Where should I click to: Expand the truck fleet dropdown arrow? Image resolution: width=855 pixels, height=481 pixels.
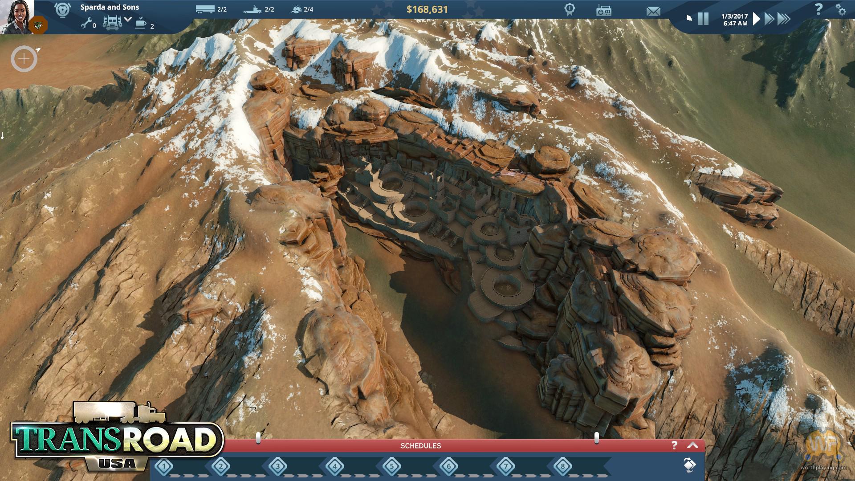(128, 20)
